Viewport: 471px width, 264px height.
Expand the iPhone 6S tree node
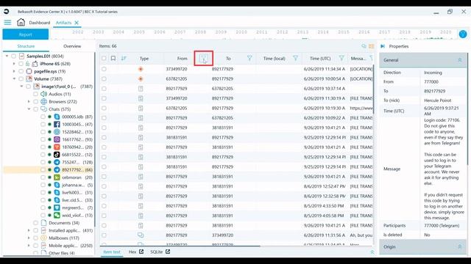[x=14, y=64]
